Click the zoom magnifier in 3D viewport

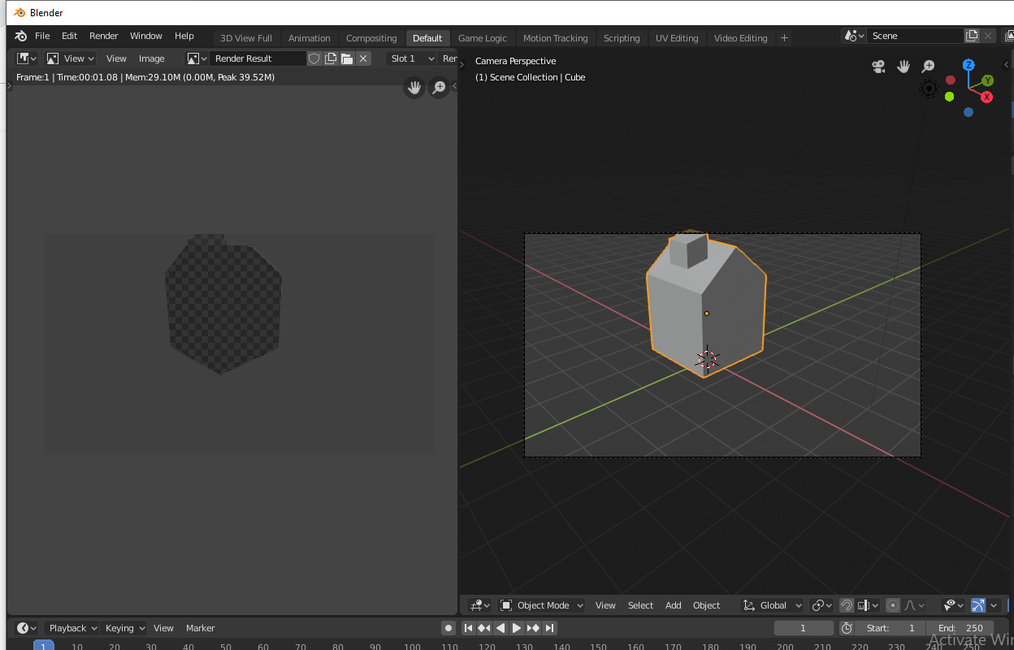click(928, 67)
